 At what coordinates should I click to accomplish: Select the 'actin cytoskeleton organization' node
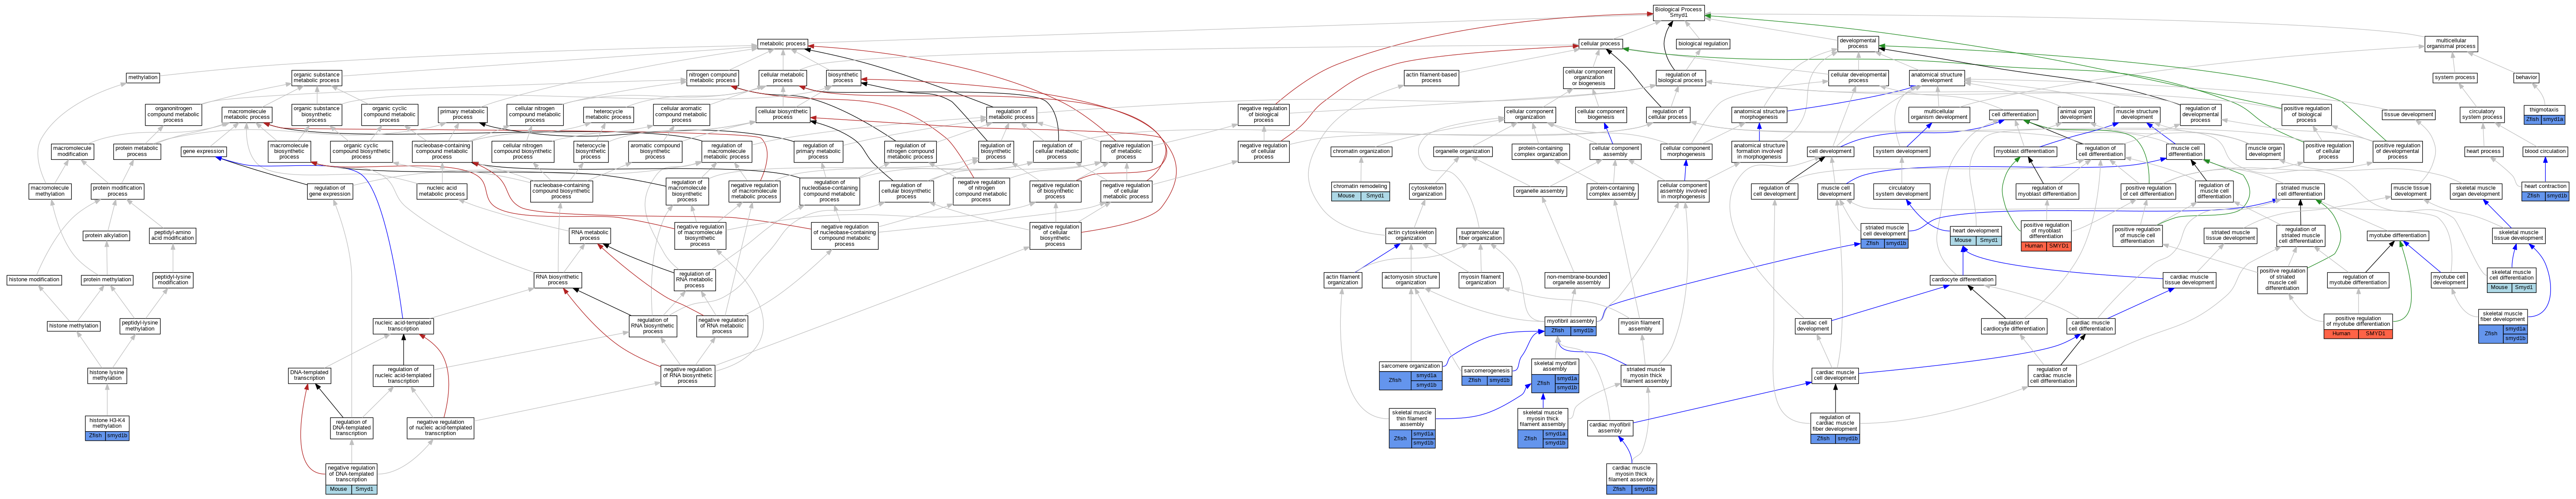click(1411, 235)
